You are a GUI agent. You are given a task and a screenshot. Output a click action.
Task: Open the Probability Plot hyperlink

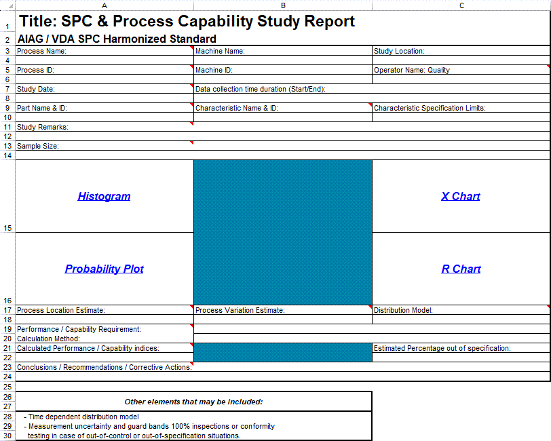[104, 269]
